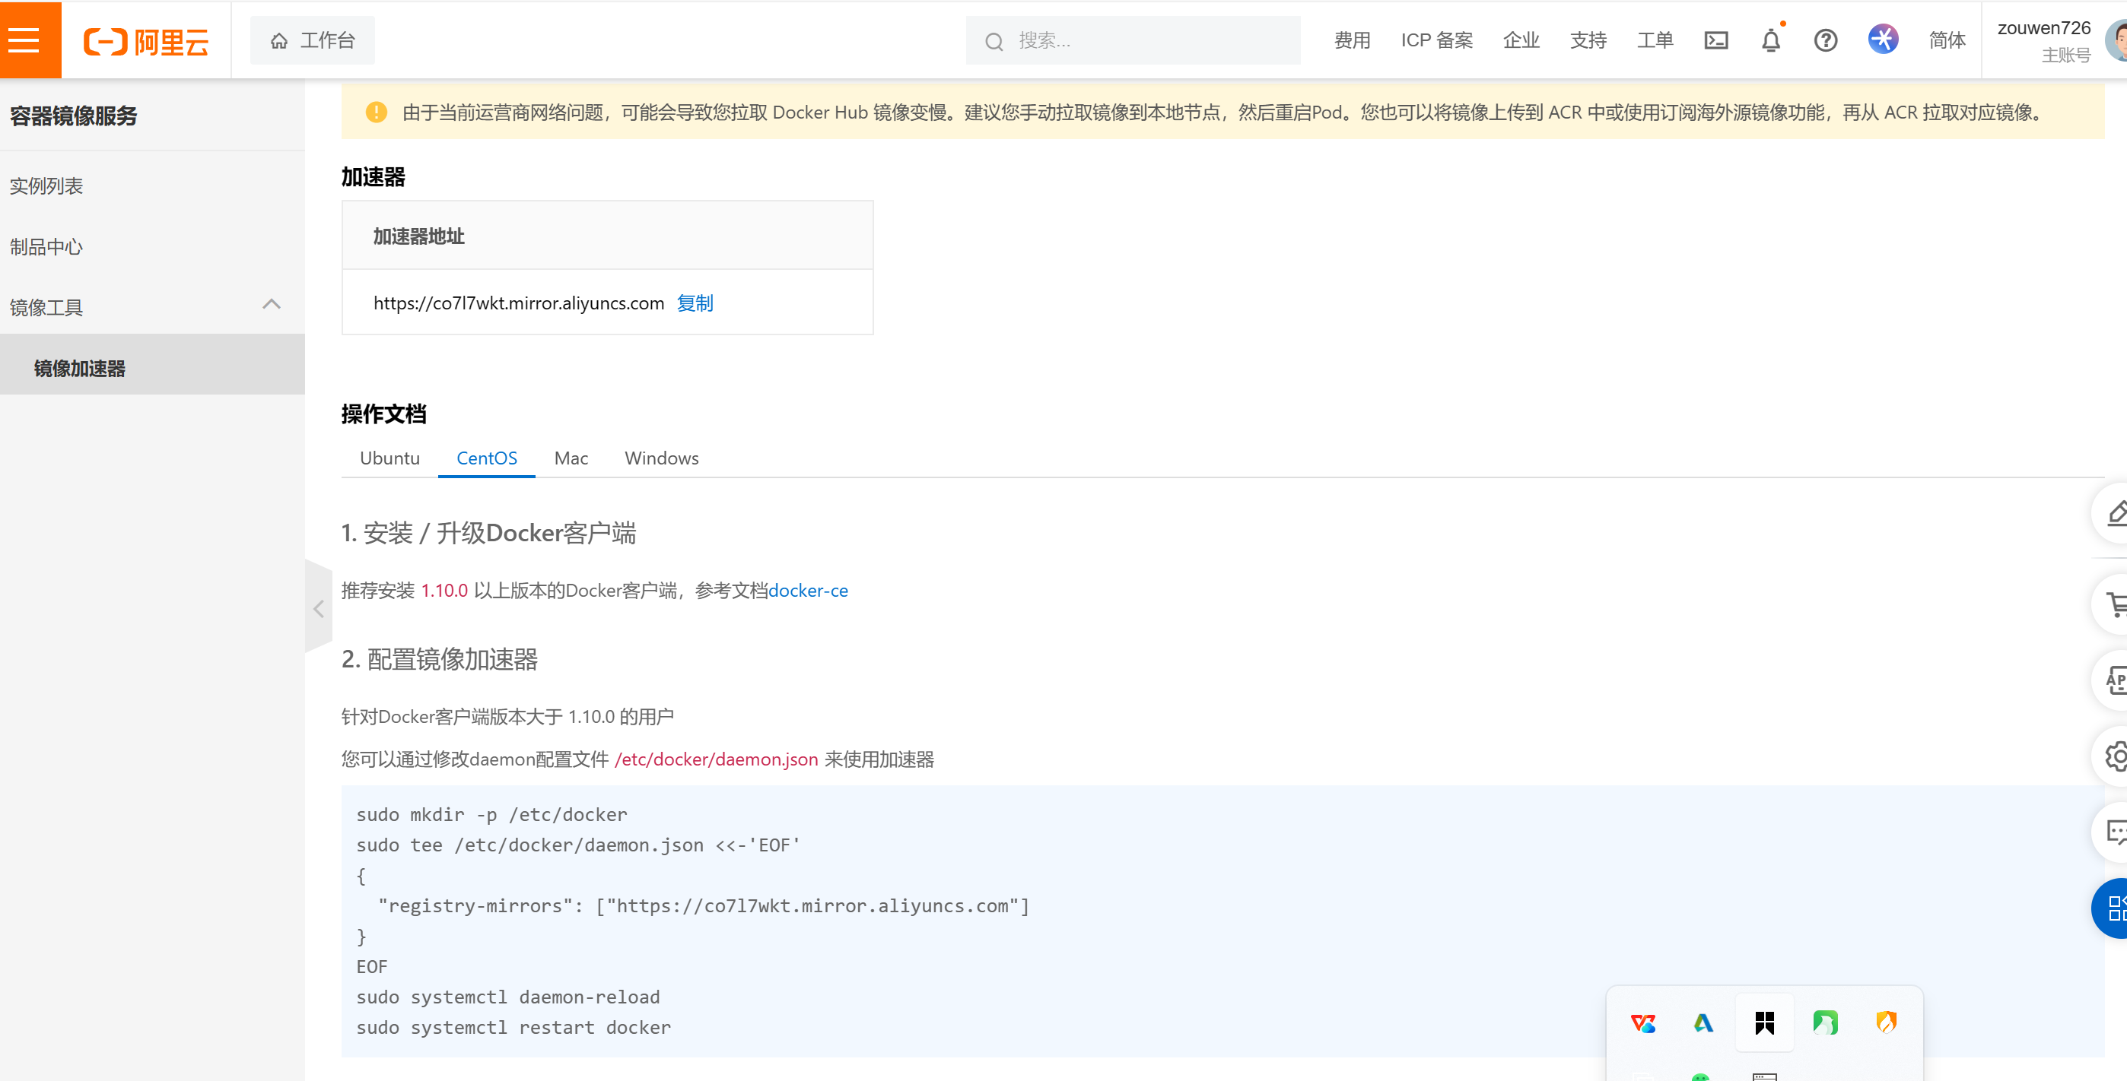Viewport: 2127px width, 1081px height.
Task: Switch to the Ubuntu tab
Action: (389, 458)
